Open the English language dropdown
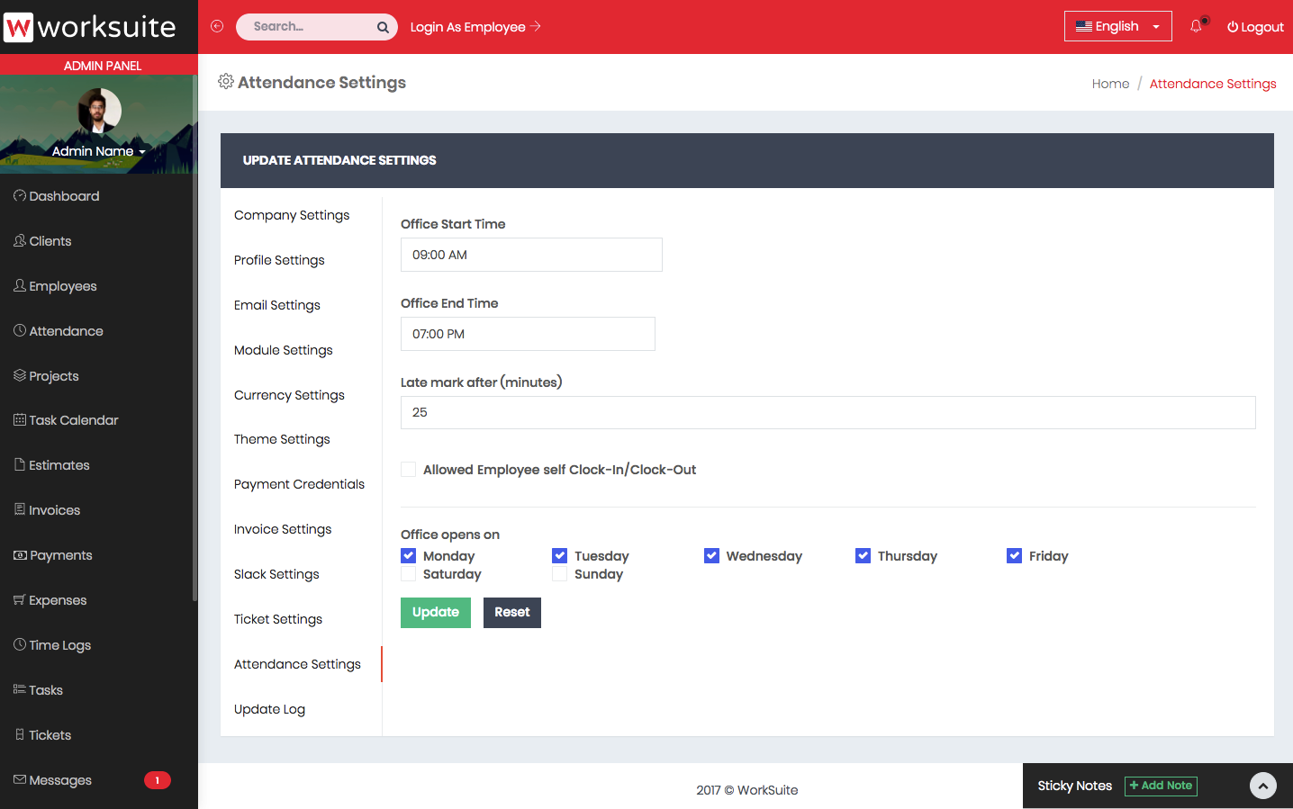The width and height of the screenshot is (1293, 809). pyautogui.click(x=1117, y=26)
